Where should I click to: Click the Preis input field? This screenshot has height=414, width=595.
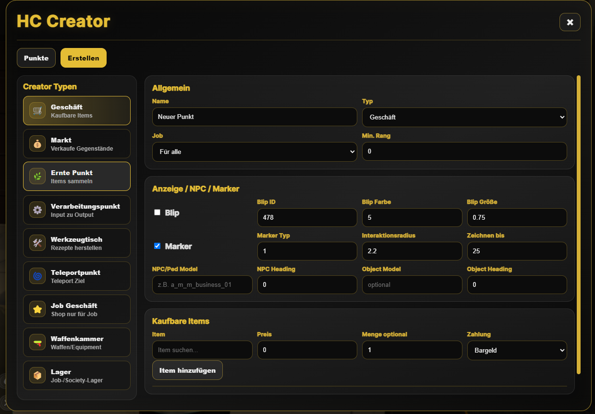tap(307, 350)
